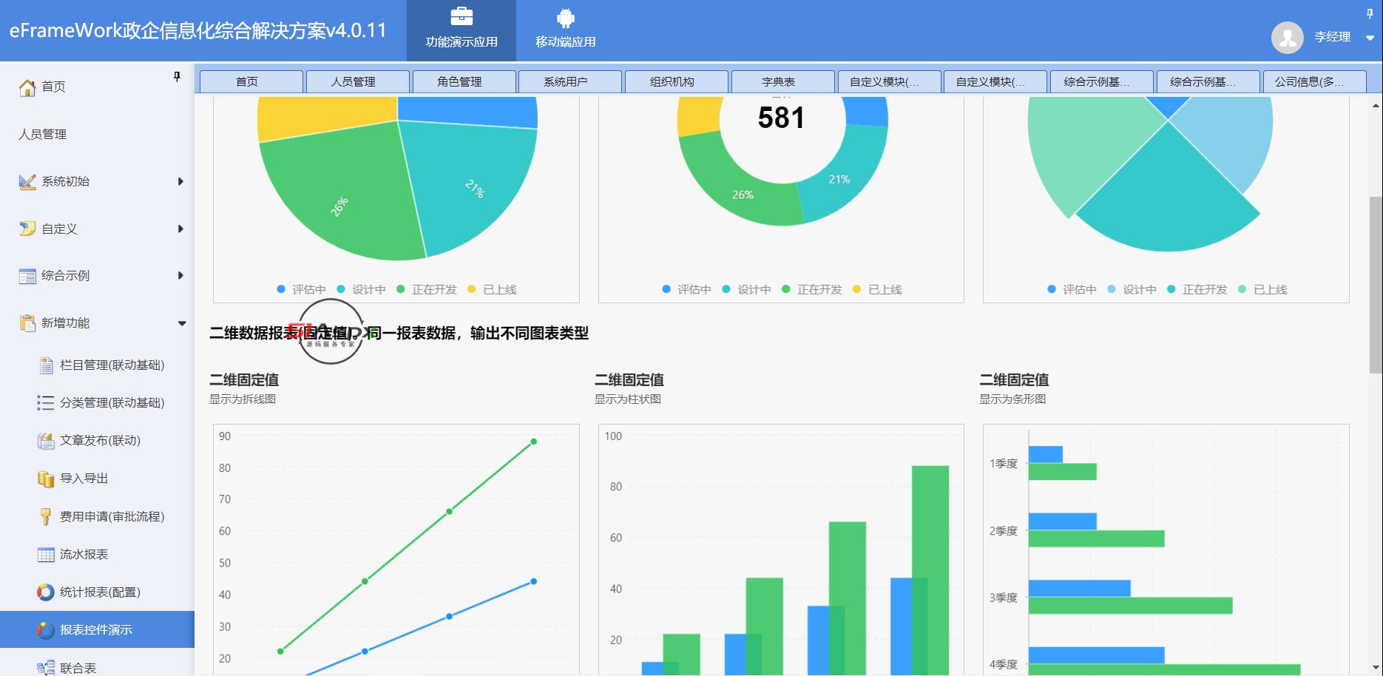
Task: Toggle 已上线 legend in the rose chart
Action: (1262, 289)
